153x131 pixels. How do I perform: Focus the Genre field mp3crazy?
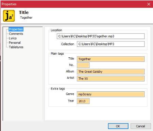pos(111,94)
